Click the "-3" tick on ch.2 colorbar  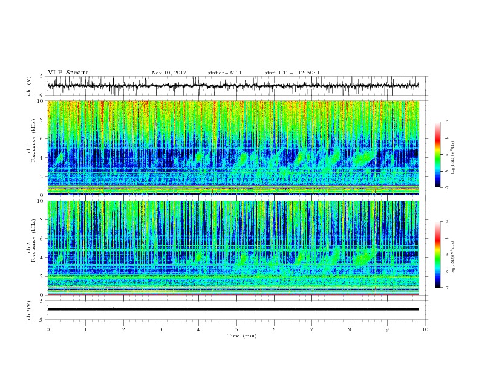446,222
